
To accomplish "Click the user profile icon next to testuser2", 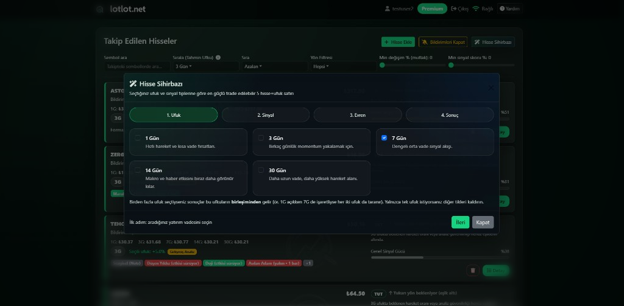I will point(387,9).
